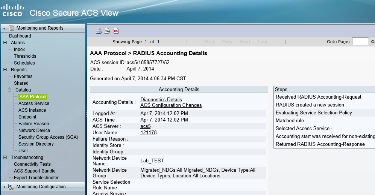Collapse the Reports tree node

pos(5,70)
